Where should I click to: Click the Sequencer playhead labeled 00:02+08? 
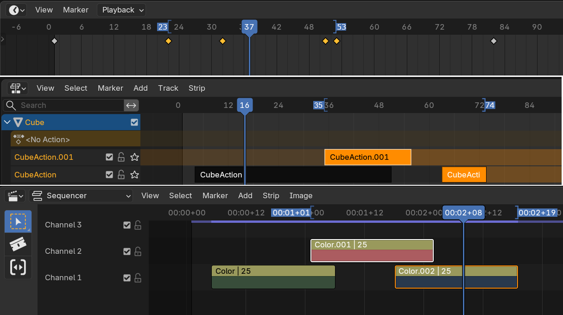coord(463,213)
